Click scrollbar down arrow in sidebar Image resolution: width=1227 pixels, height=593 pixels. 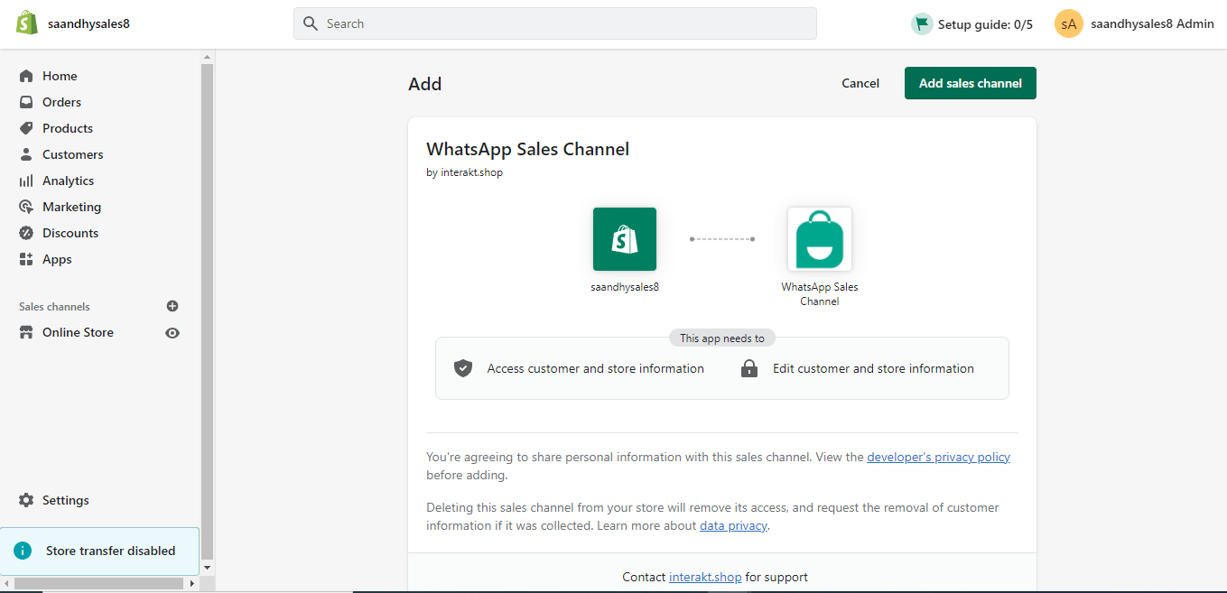pyautogui.click(x=208, y=568)
